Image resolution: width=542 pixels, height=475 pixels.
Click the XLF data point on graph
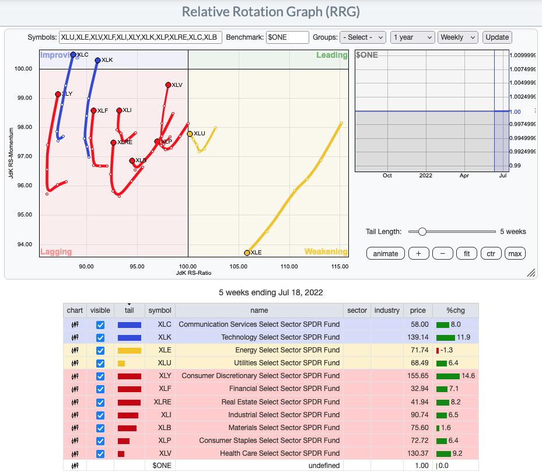point(93,111)
